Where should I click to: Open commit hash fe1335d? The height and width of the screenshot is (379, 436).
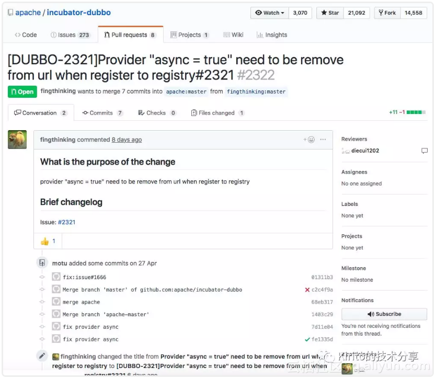point(322,339)
